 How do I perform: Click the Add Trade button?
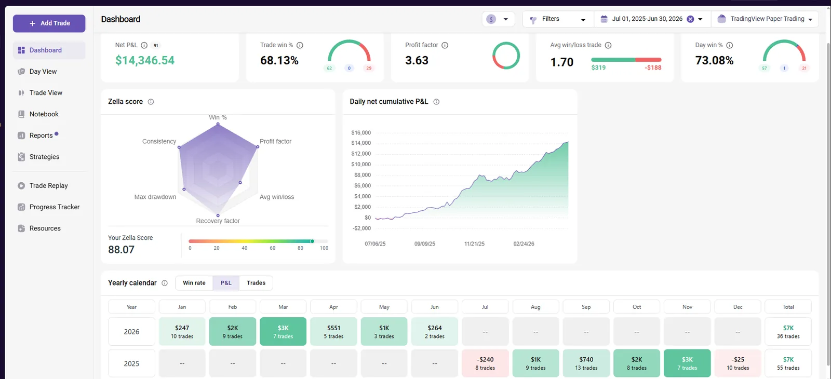(x=49, y=23)
